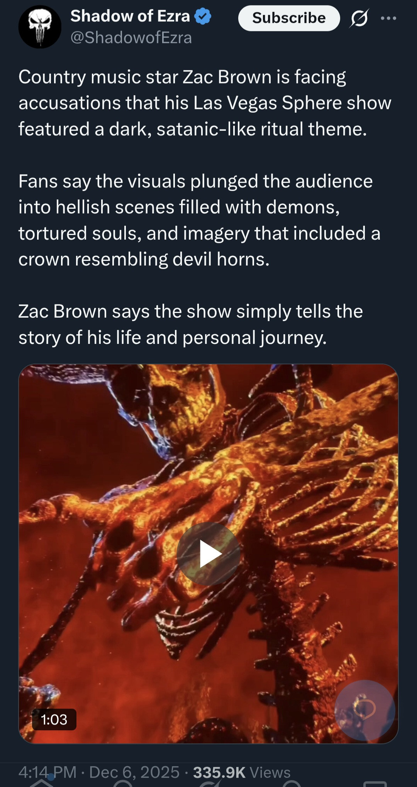Tap the Subscribe button
Viewport: 417px width, 787px height.
coord(289,18)
